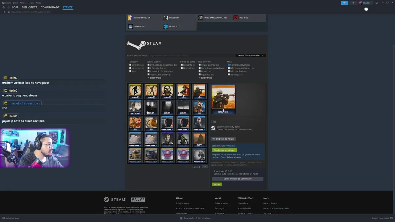Switch to the LOJA tab
395x222 pixels.
(15, 7)
